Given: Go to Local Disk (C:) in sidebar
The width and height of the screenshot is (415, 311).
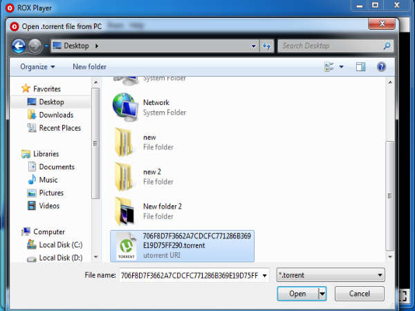Looking at the screenshot, I should (x=60, y=245).
